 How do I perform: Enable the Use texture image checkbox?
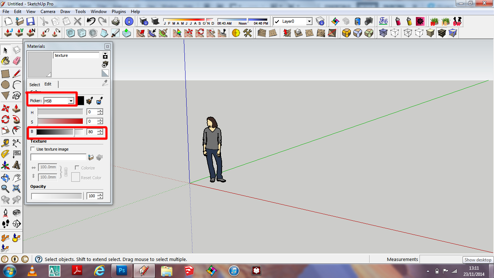[x=33, y=149]
